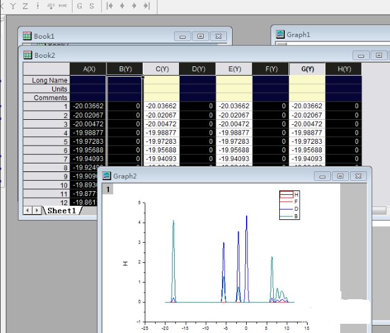Image resolution: width=390 pixels, height=333 pixels.
Task: Select column B(Y) header
Action: click(x=125, y=69)
